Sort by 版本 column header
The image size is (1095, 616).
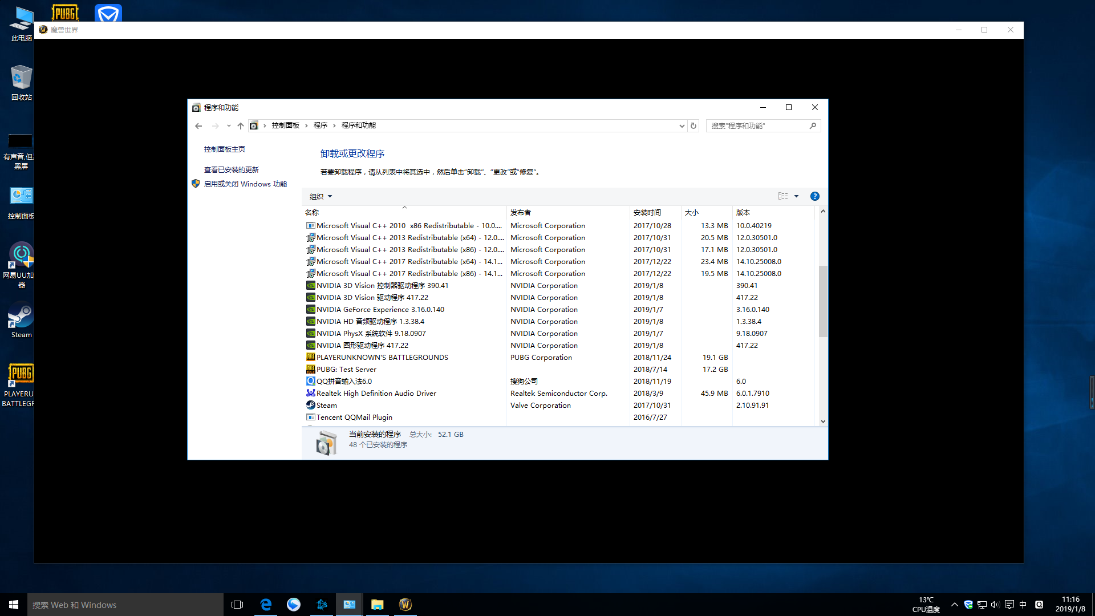coord(773,212)
